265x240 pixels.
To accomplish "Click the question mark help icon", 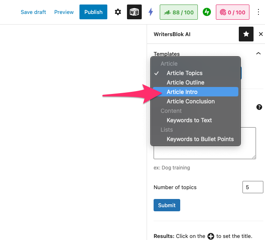I will (259, 107).
